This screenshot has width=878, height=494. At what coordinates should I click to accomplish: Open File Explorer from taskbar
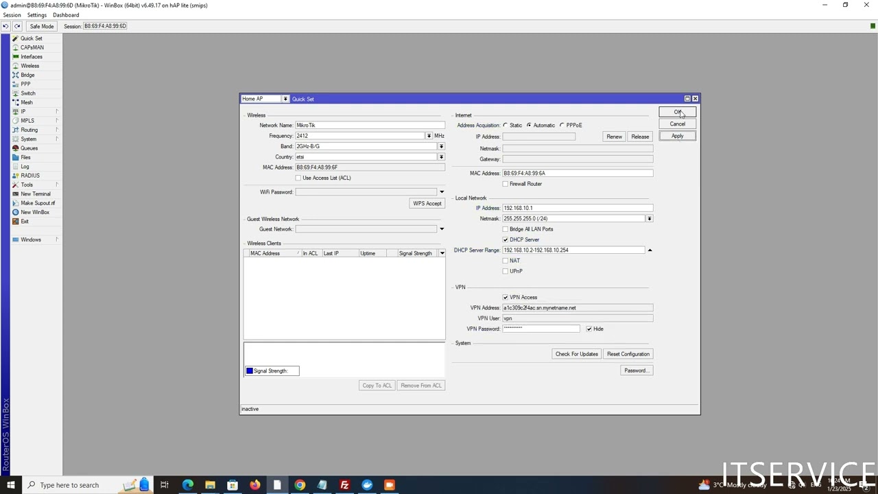point(210,485)
